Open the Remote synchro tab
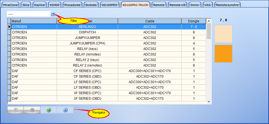This screenshot has width=269, height=124. [x=227, y=5]
